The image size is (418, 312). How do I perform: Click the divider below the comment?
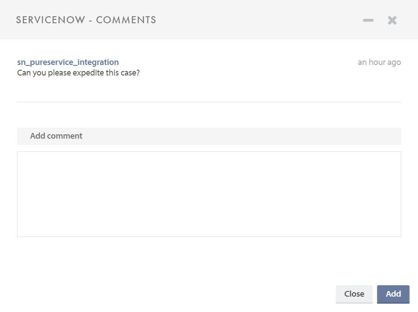point(209,102)
